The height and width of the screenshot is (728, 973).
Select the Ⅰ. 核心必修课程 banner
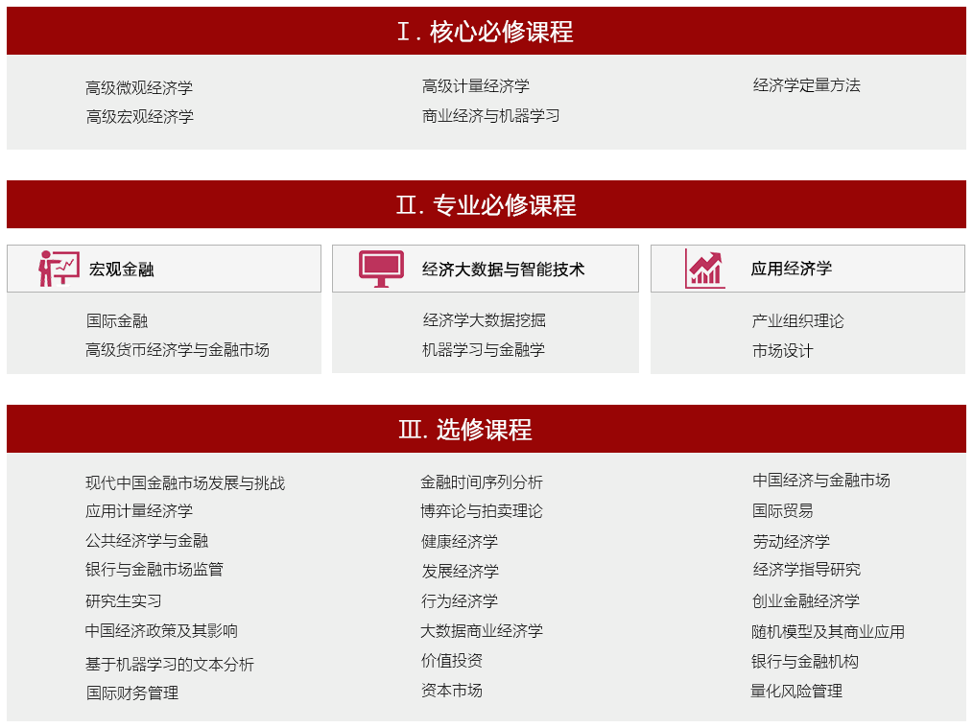(486, 30)
